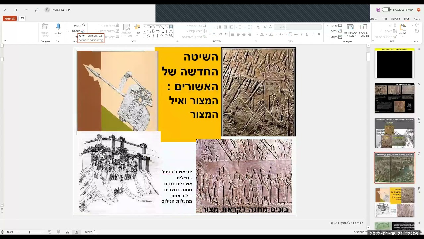Viewport: 424px width, 239px height.
Task: Toggle Italic formatting
Action: point(313,34)
